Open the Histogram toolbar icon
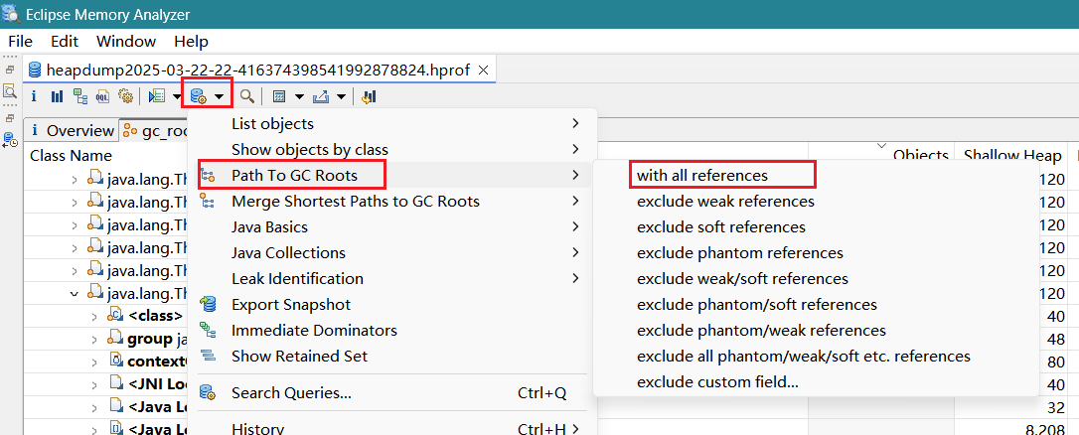This screenshot has height=435, width=1079. coord(57,96)
